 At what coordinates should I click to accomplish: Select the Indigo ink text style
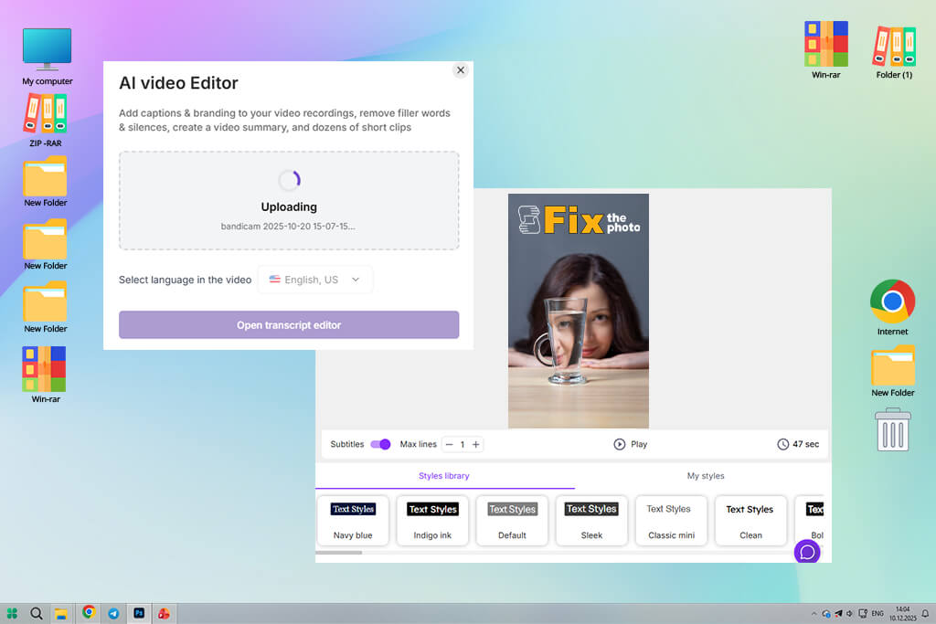point(432,521)
